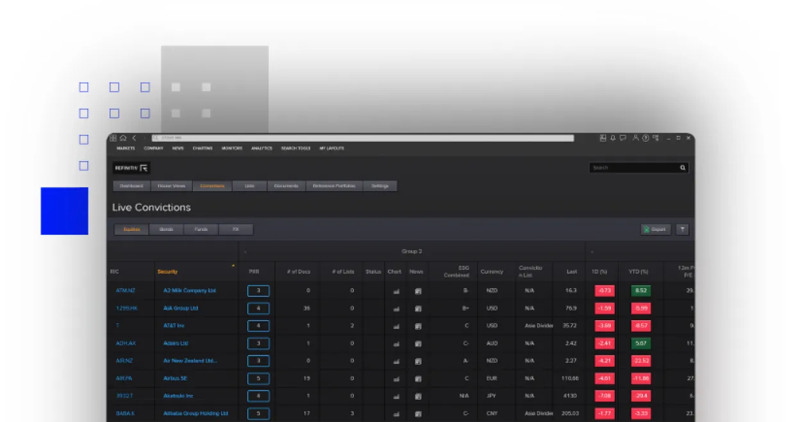The height and width of the screenshot is (422, 800).
Task: Open news icon for Air New Zealand
Action: pyautogui.click(x=418, y=361)
